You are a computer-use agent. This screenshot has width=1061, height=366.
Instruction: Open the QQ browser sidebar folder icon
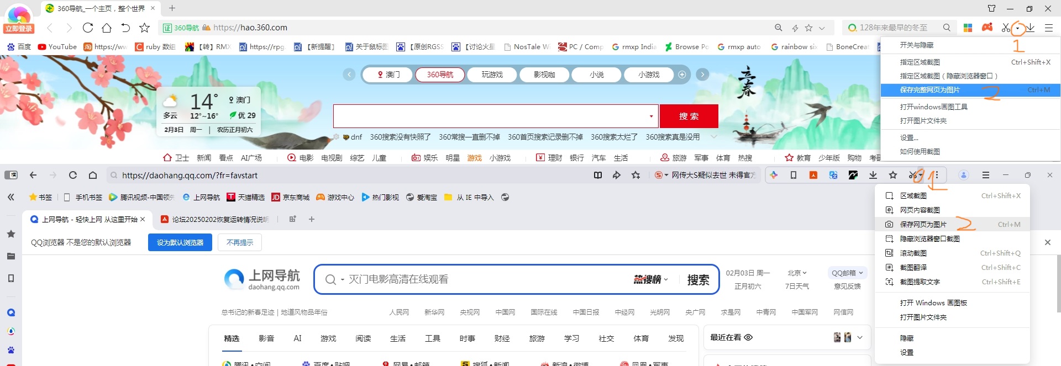pos(11,256)
